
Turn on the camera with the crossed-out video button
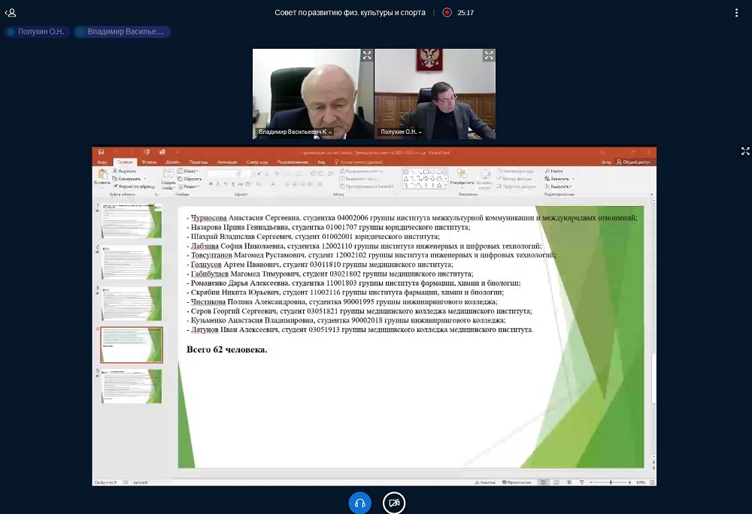click(393, 503)
